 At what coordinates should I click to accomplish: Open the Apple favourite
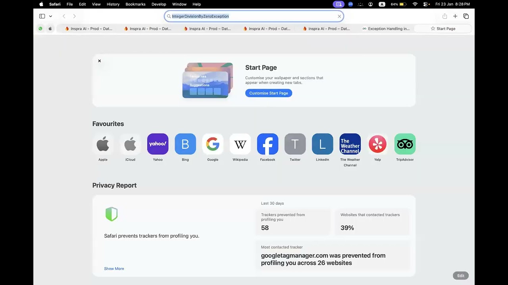[x=103, y=144]
